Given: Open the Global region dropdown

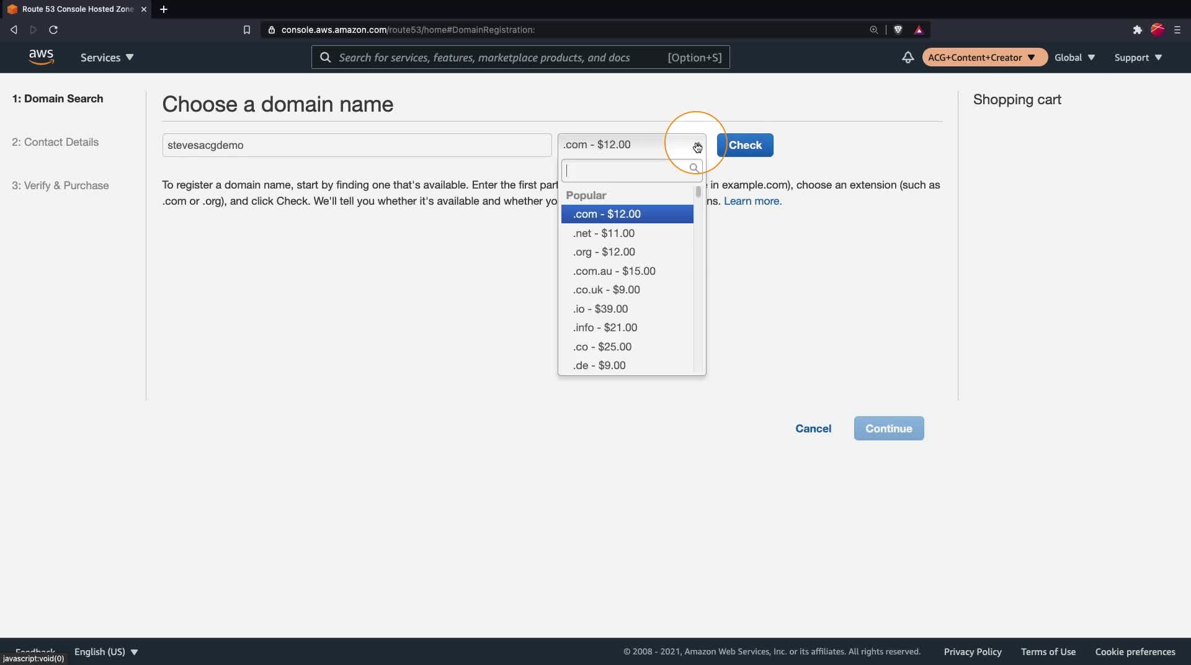Looking at the screenshot, I should (x=1074, y=57).
